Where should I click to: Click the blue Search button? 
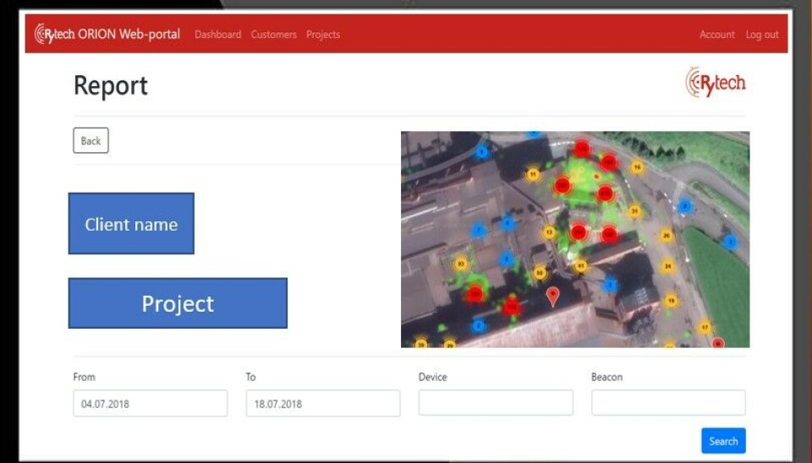pyautogui.click(x=723, y=441)
